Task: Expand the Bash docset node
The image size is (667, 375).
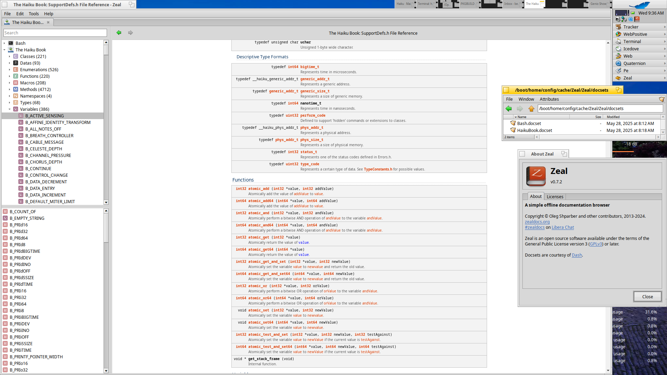Action: click(x=4, y=43)
